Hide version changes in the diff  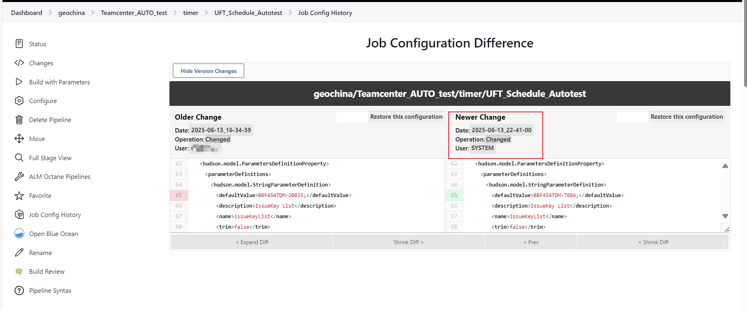[x=208, y=71]
